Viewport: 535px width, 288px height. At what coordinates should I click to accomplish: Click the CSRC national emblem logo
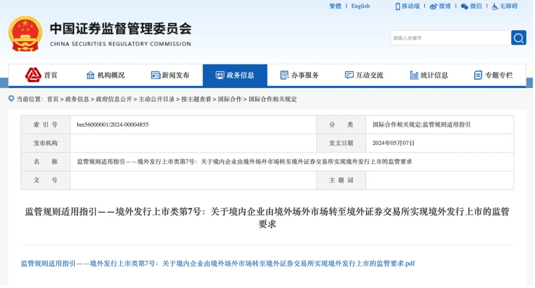pos(25,34)
